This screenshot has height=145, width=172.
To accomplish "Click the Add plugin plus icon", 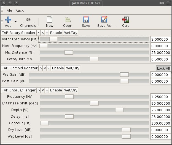I will pos(8,20).
